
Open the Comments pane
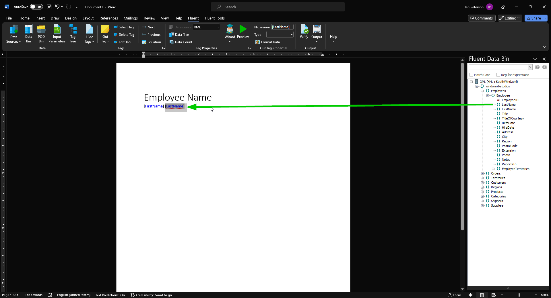coord(482,18)
